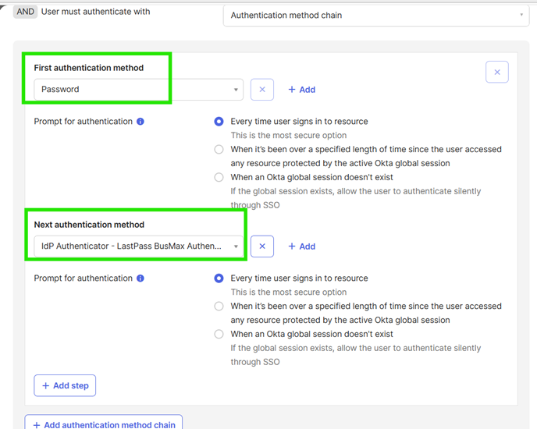Screen dimensions: 537x429
Task: Select second 'over a specified length of time' option
Action: (219, 307)
